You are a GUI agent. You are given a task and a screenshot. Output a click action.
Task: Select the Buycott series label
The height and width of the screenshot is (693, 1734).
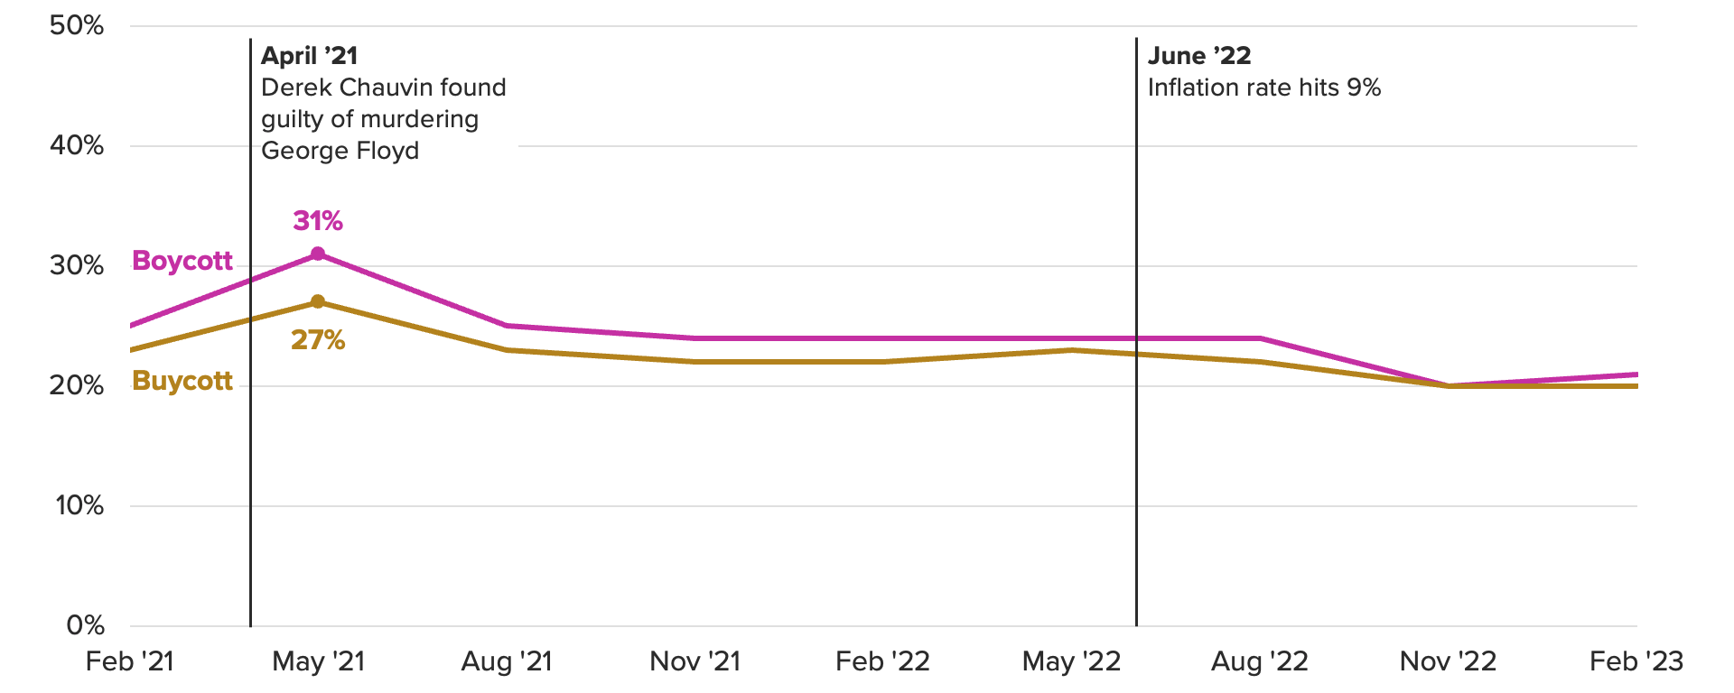point(182,381)
